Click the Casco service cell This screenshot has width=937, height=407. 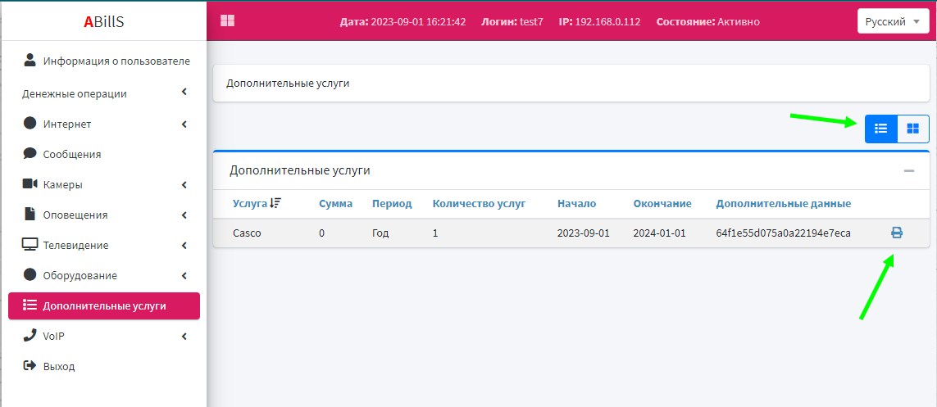247,233
